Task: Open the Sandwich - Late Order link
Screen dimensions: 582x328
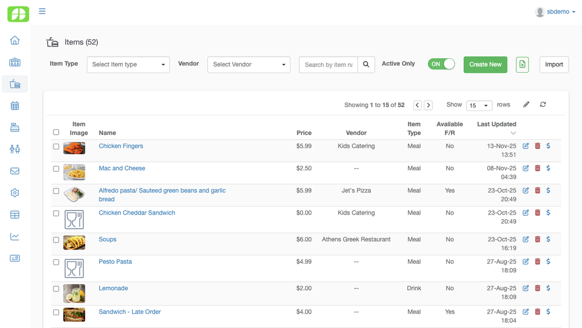Action: (x=130, y=312)
